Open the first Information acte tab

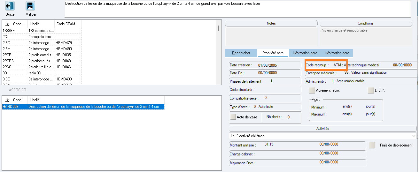click(x=305, y=53)
